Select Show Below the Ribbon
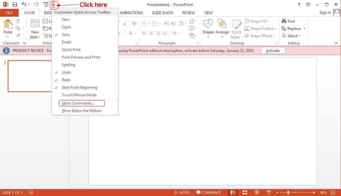This screenshot has width=341, height=196. click(85, 111)
